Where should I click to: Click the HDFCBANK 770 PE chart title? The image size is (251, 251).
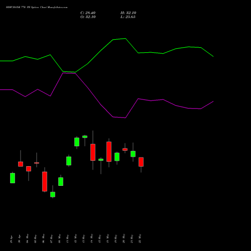[37, 8]
